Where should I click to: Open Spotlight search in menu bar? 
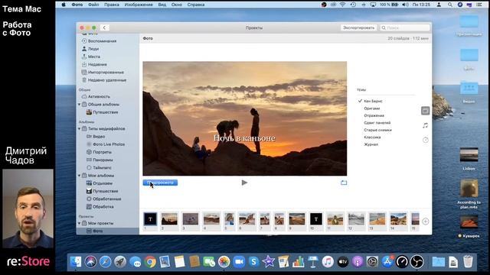pyautogui.click(x=449, y=5)
